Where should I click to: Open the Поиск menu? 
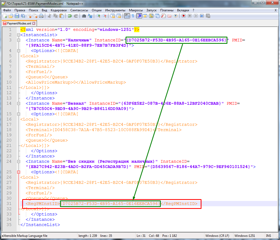pos(33,10)
